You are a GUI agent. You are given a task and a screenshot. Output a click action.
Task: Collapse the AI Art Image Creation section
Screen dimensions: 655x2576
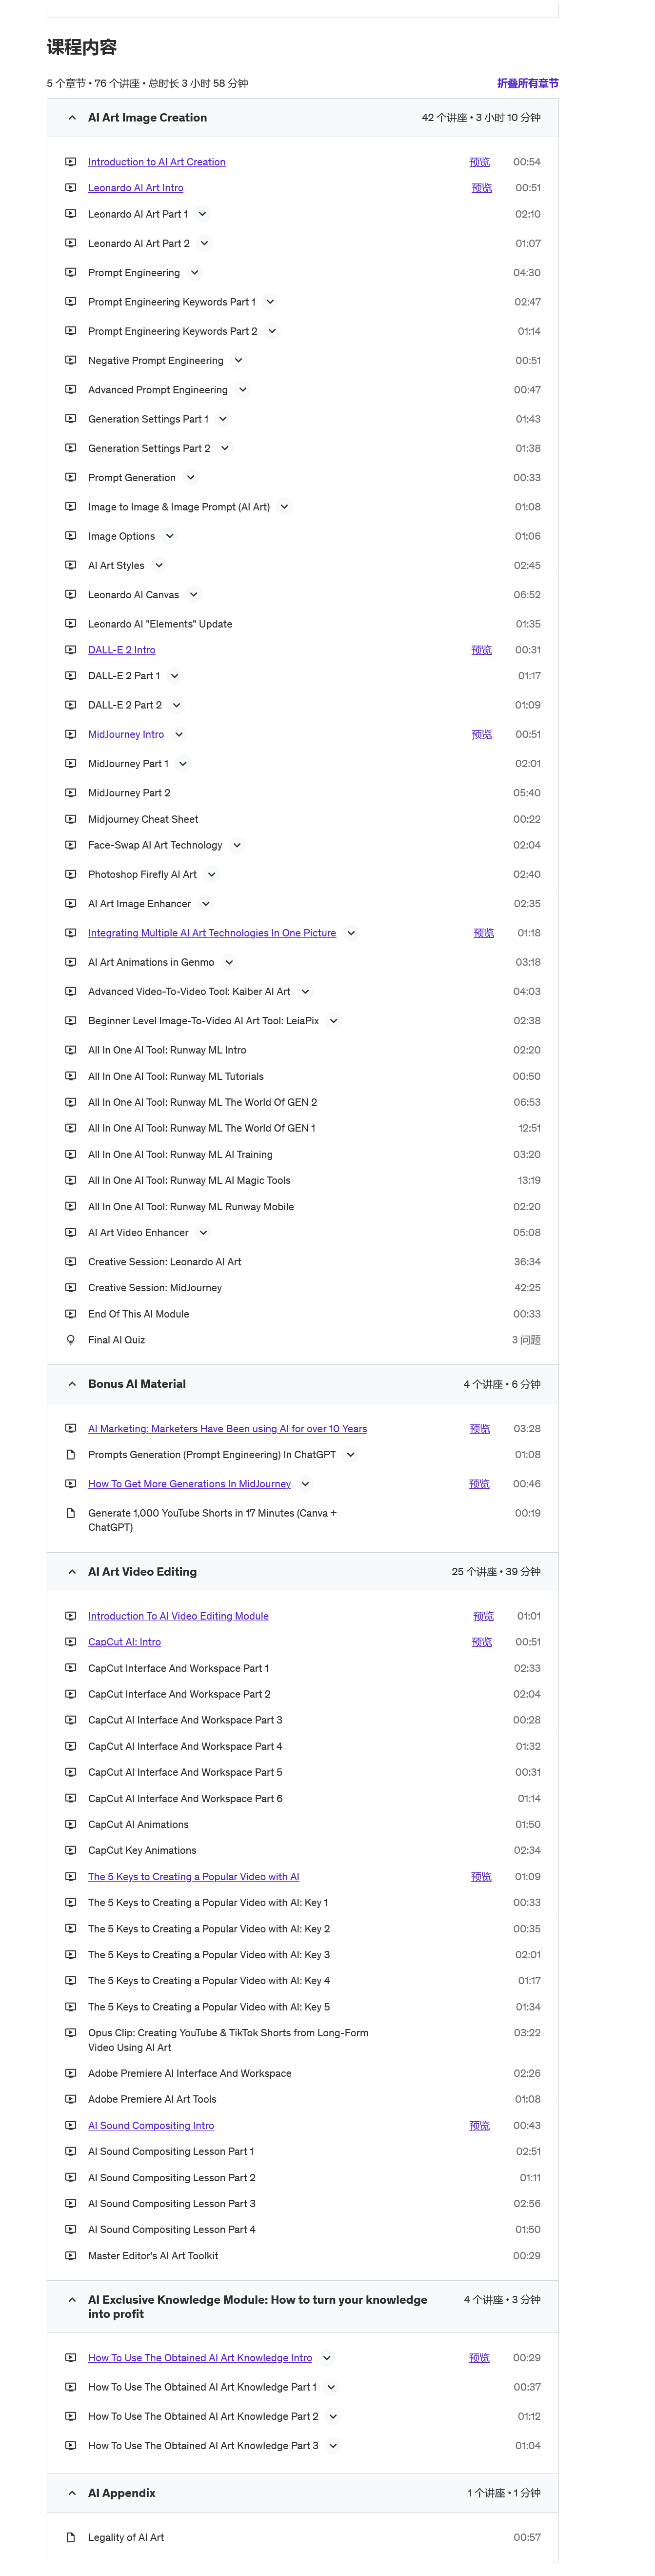pos(72,118)
